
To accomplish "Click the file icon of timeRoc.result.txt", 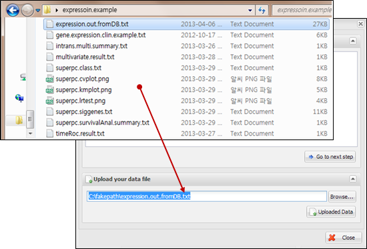I will pyautogui.click(x=49, y=134).
